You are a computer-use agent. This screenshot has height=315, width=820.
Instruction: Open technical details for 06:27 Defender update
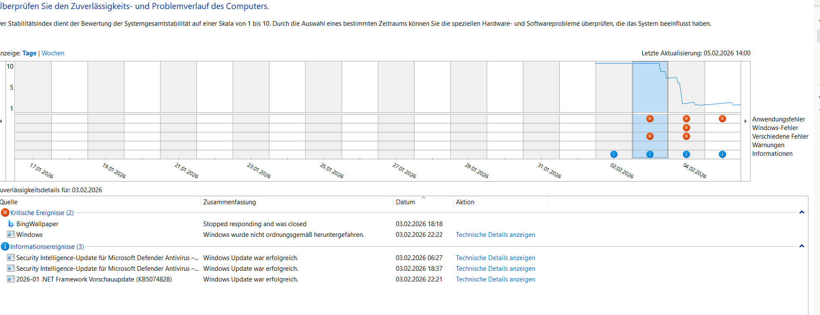(495, 258)
